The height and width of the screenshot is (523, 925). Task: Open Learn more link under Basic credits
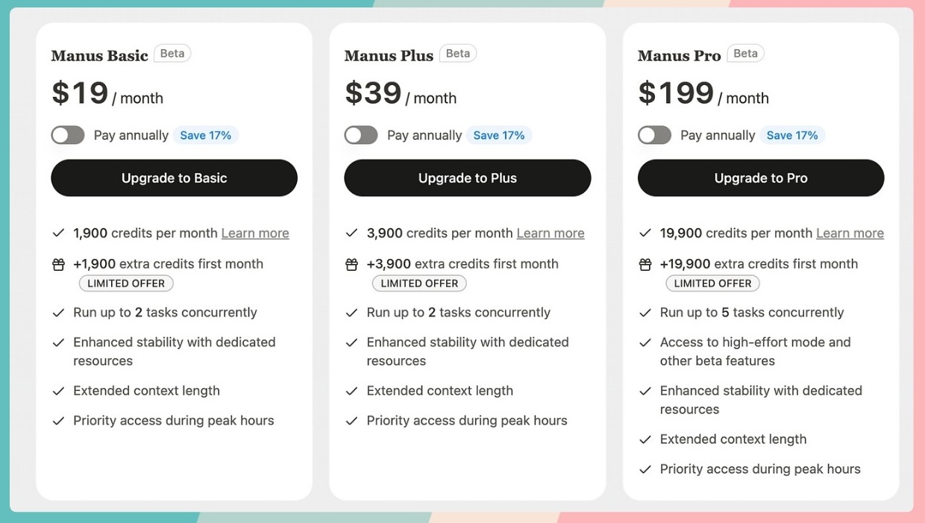(255, 234)
